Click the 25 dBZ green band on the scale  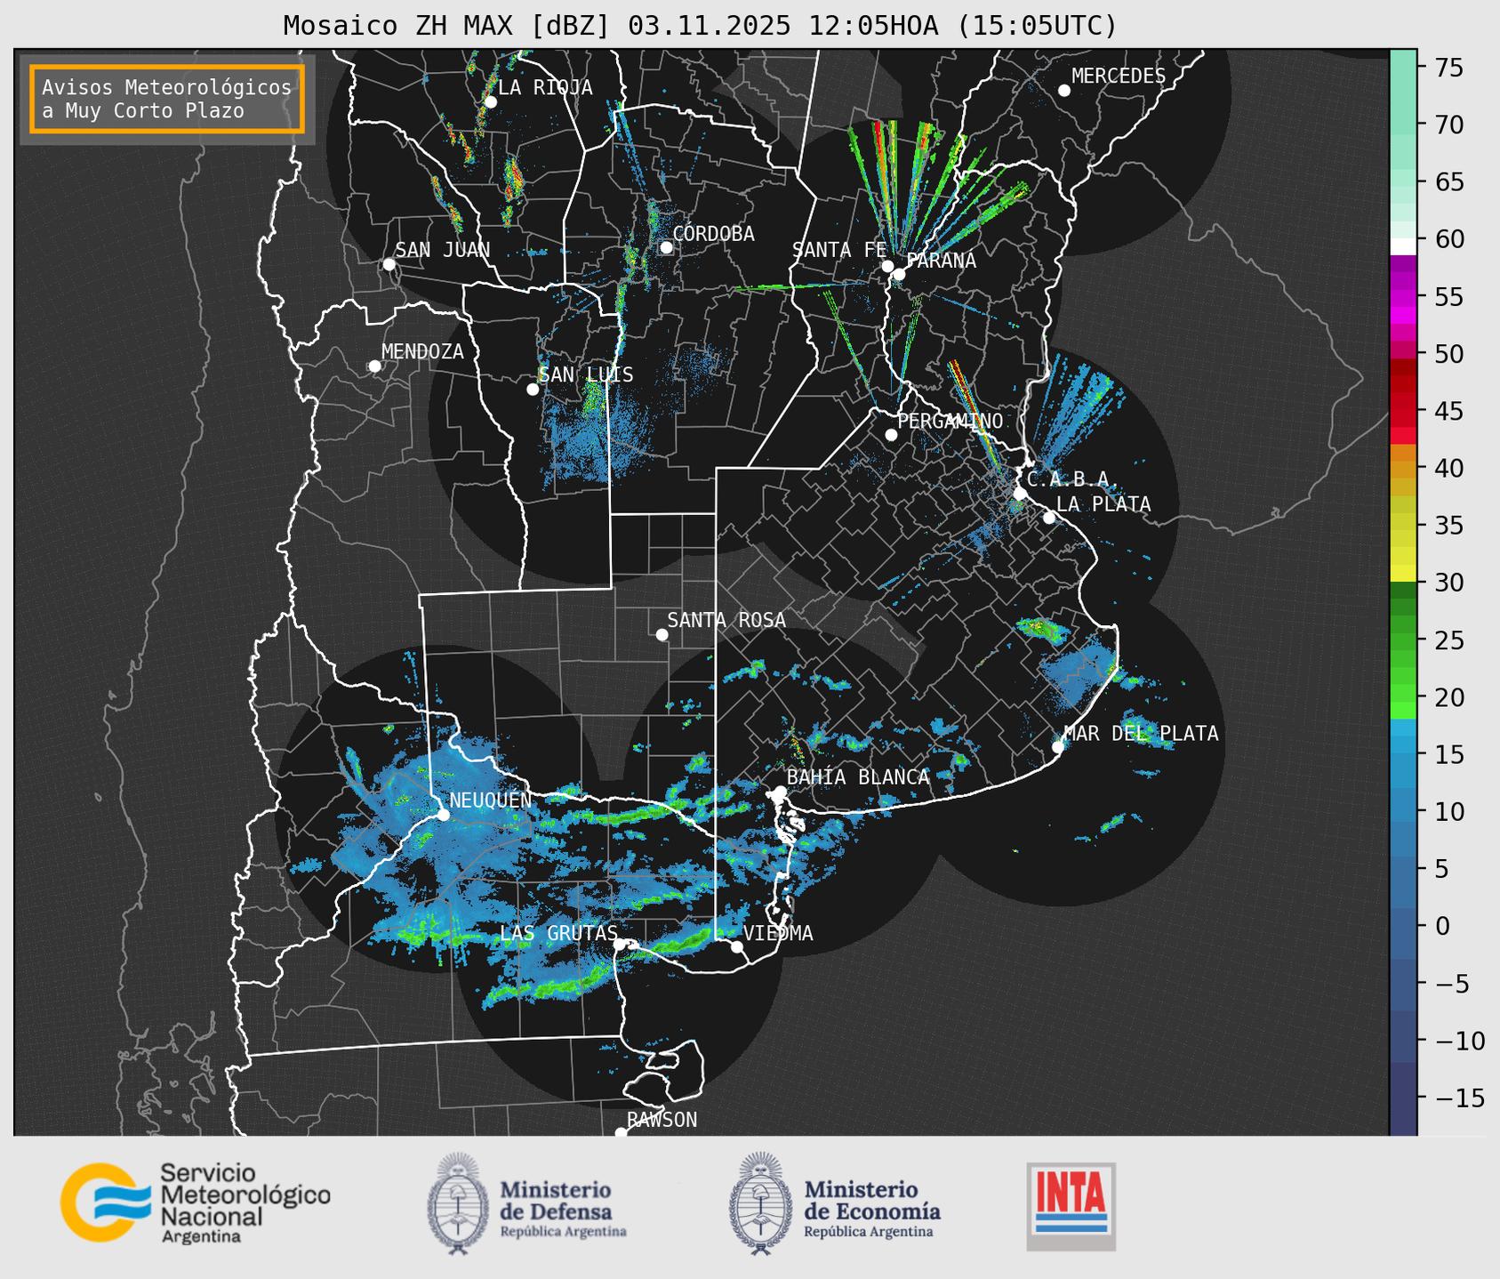pos(1403,639)
